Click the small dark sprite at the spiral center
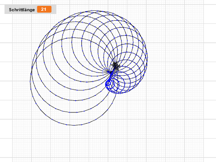 116,66
